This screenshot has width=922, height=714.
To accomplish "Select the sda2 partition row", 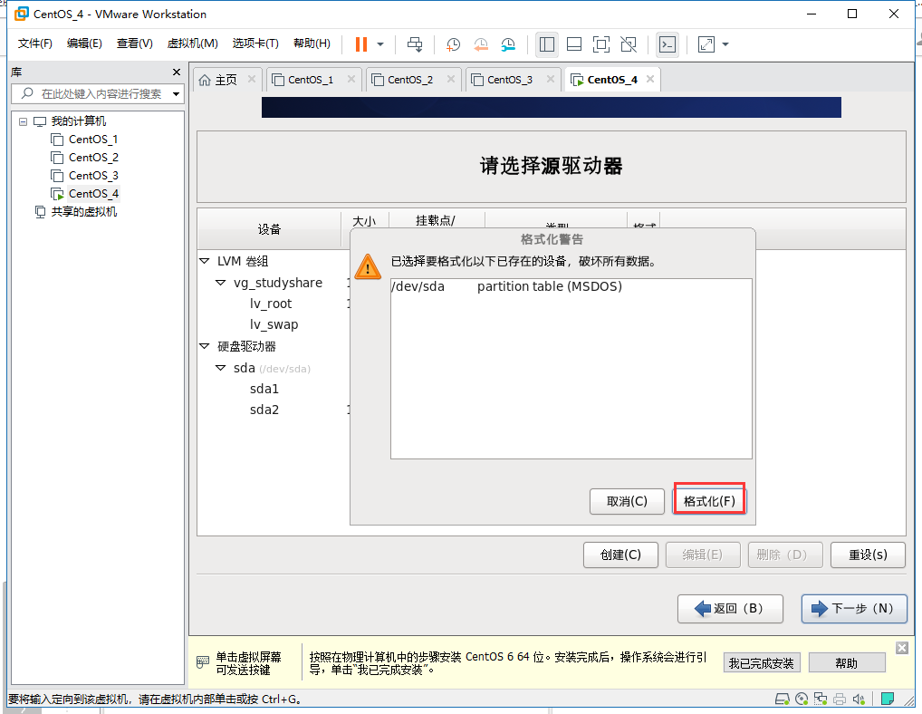I will tap(264, 410).
